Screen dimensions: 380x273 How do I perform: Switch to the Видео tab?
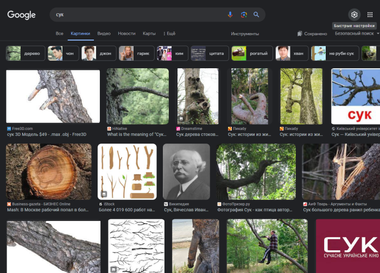click(x=104, y=34)
